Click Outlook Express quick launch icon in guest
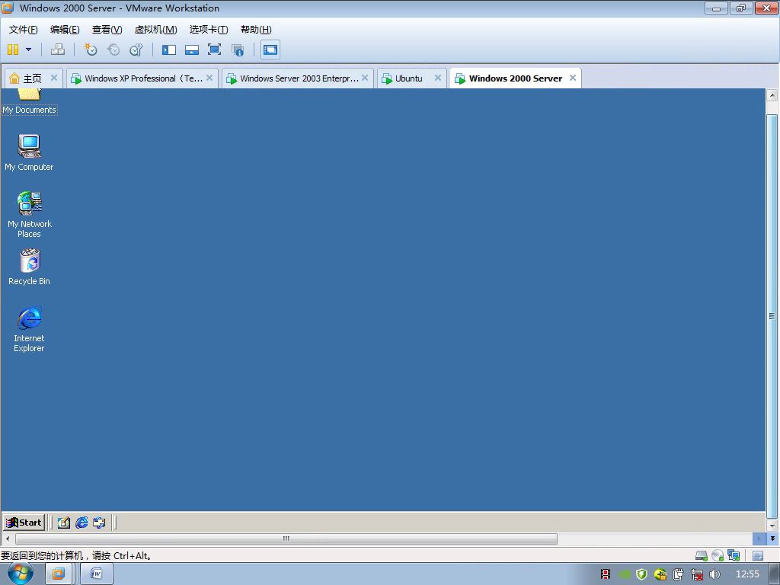 click(100, 523)
